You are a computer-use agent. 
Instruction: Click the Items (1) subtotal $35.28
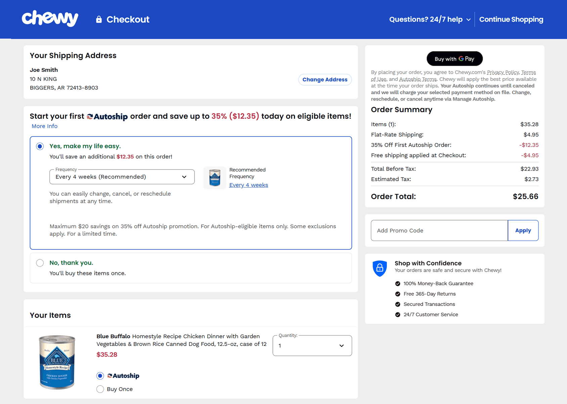pos(529,124)
